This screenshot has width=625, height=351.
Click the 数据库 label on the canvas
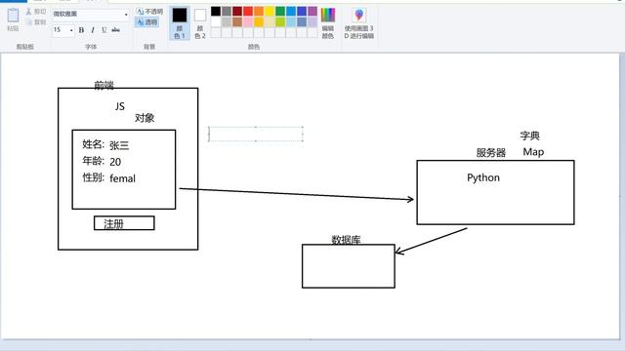click(346, 240)
